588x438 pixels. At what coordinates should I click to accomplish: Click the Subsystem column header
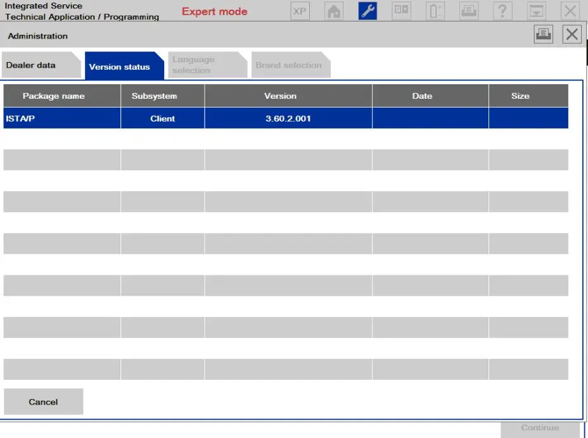(x=163, y=96)
